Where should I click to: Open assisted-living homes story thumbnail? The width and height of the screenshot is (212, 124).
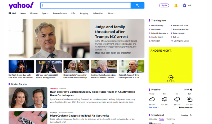click(x=104, y=66)
